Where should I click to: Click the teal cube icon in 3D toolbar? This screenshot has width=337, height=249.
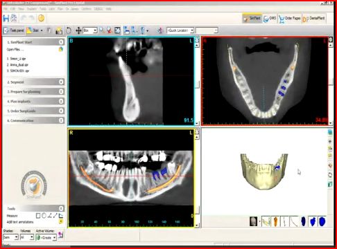(330, 132)
